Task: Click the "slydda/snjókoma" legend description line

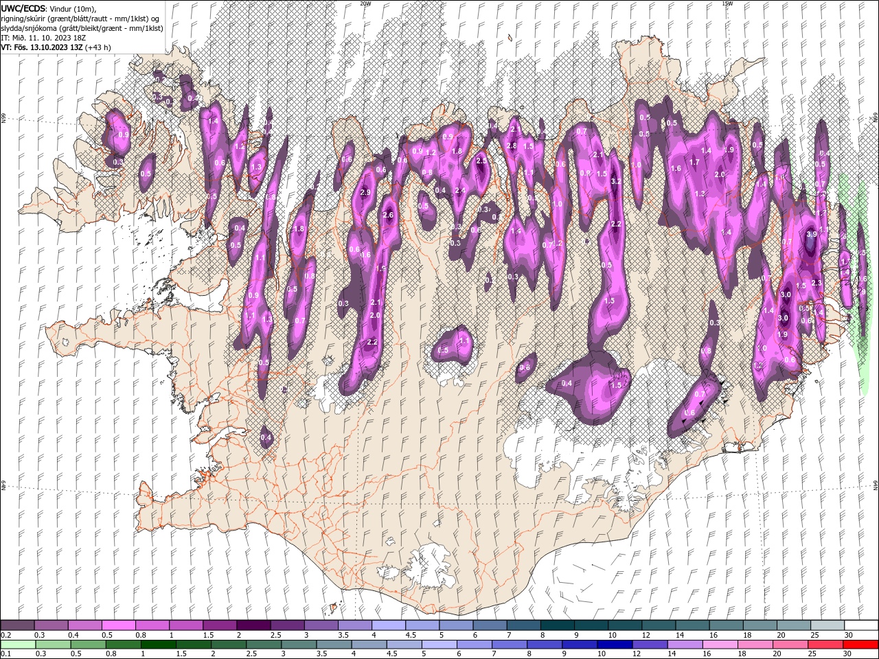Action: (82, 28)
